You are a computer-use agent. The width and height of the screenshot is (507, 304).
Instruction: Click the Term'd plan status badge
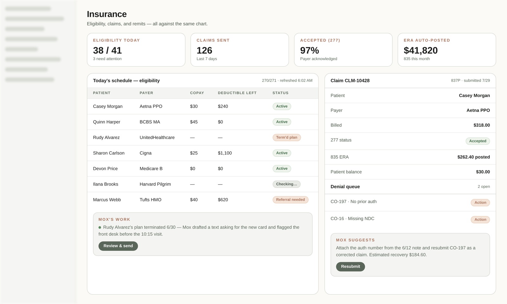(x=286, y=137)
